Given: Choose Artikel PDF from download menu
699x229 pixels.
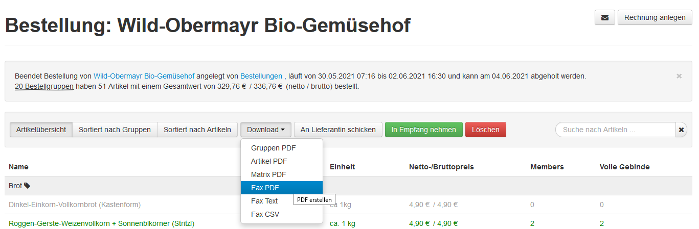Looking at the screenshot, I should pyautogui.click(x=269, y=161).
